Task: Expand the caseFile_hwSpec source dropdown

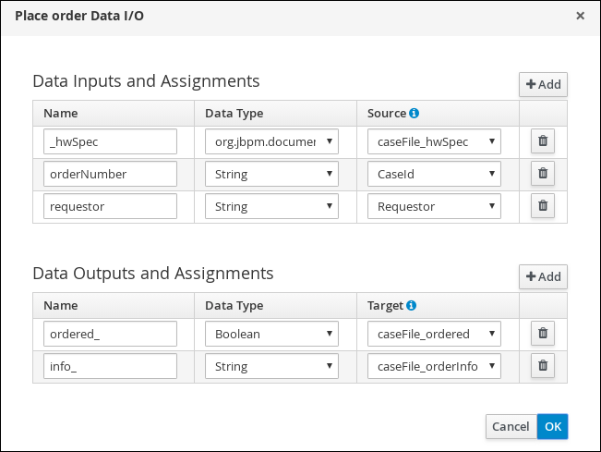Action: click(x=434, y=142)
